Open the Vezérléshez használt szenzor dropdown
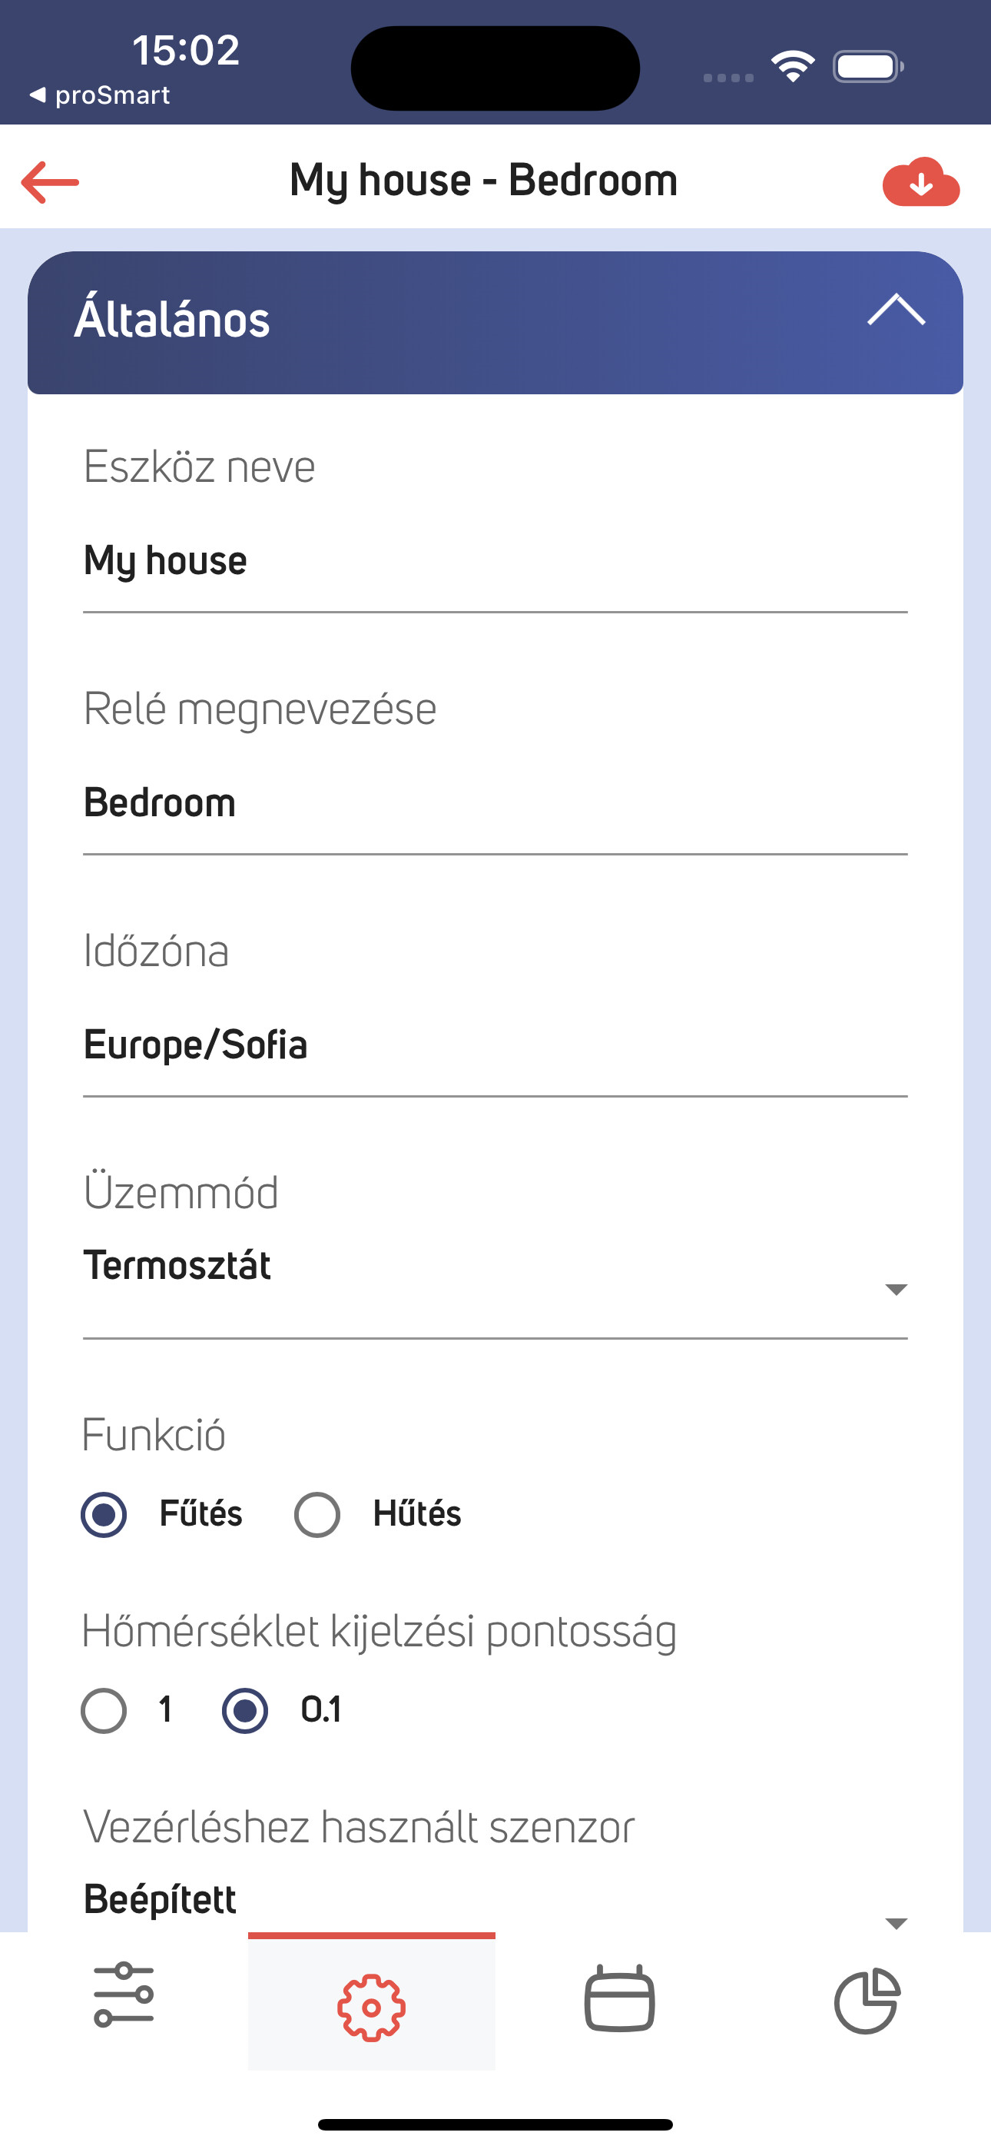 (495, 1904)
